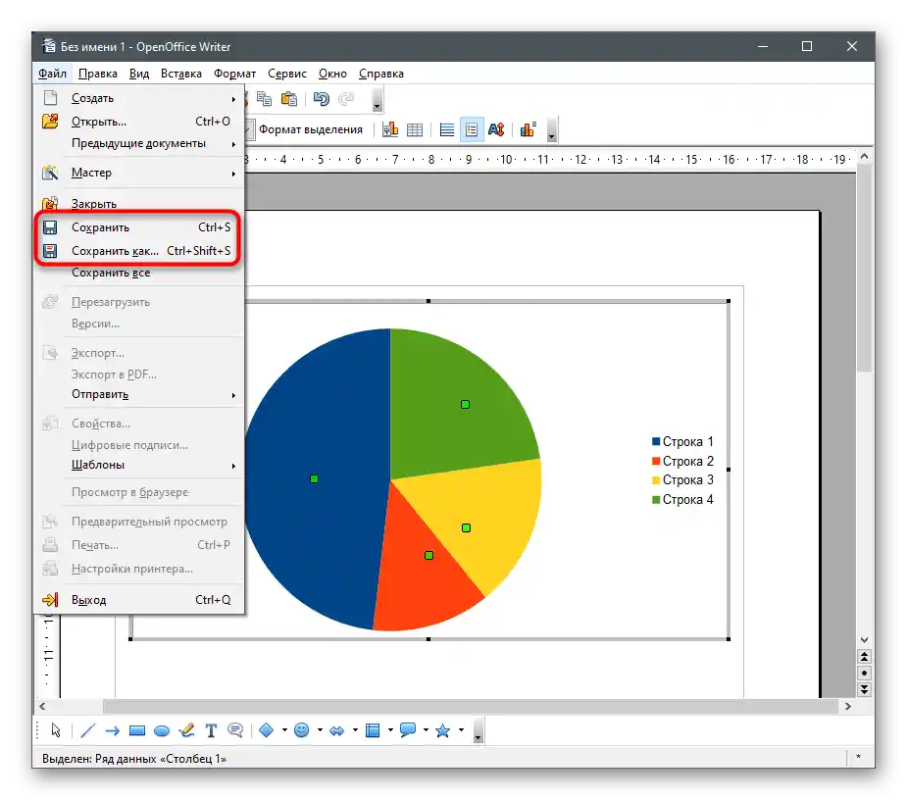Choose Сохранить как... menu entry
This screenshot has height=800, width=907.
click(139, 250)
